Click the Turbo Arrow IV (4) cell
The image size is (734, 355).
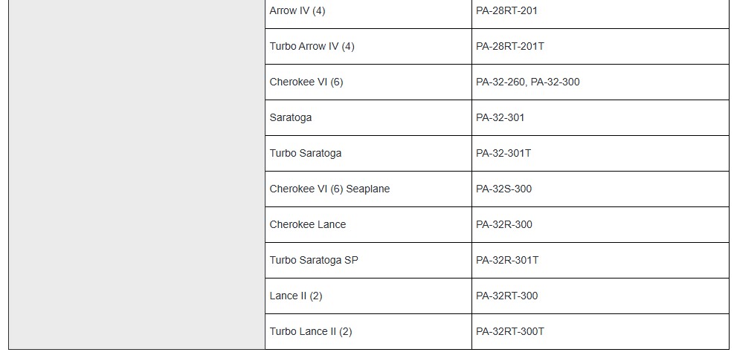point(312,46)
